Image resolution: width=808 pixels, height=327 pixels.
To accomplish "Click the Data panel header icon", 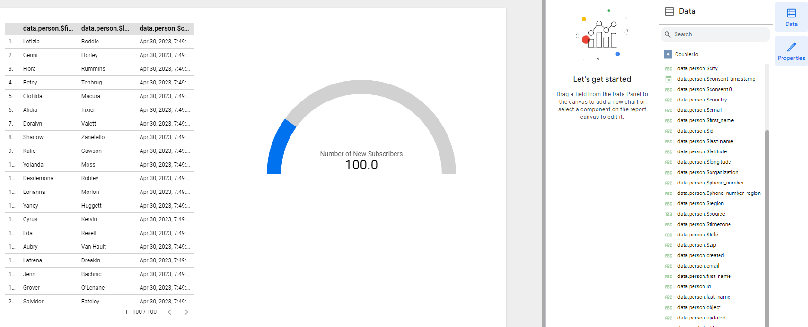I will point(669,11).
